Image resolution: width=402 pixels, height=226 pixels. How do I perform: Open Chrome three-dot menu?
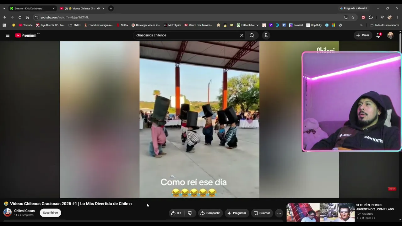pyautogui.click(x=397, y=17)
